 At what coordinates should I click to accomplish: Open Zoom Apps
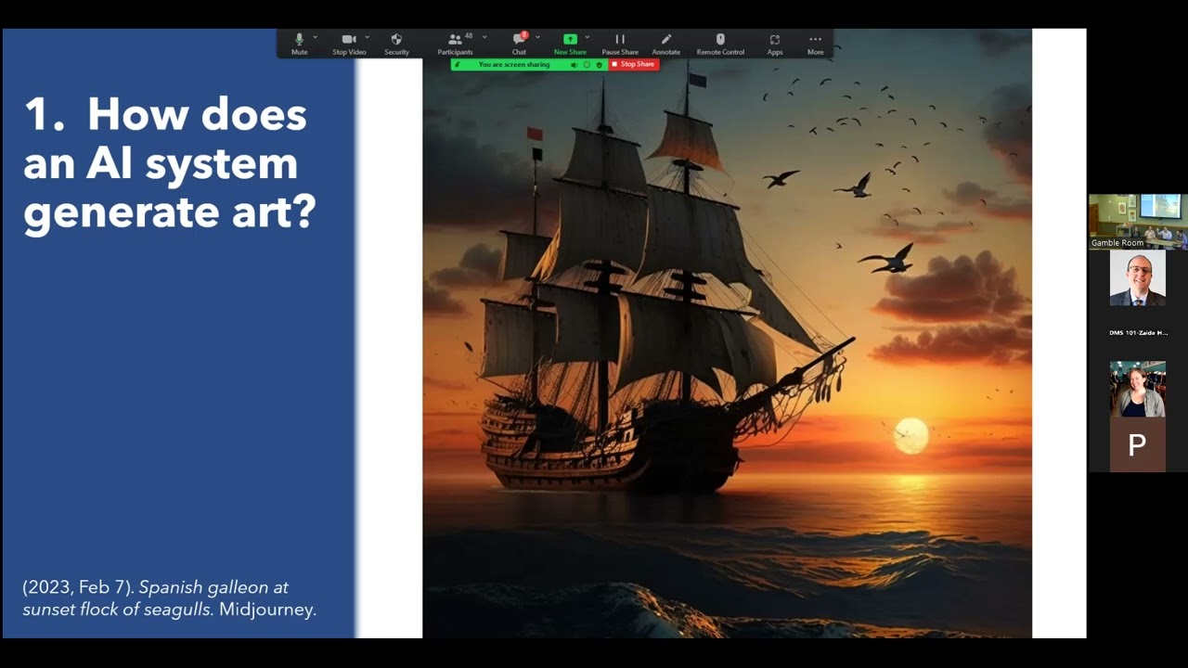click(775, 44)
